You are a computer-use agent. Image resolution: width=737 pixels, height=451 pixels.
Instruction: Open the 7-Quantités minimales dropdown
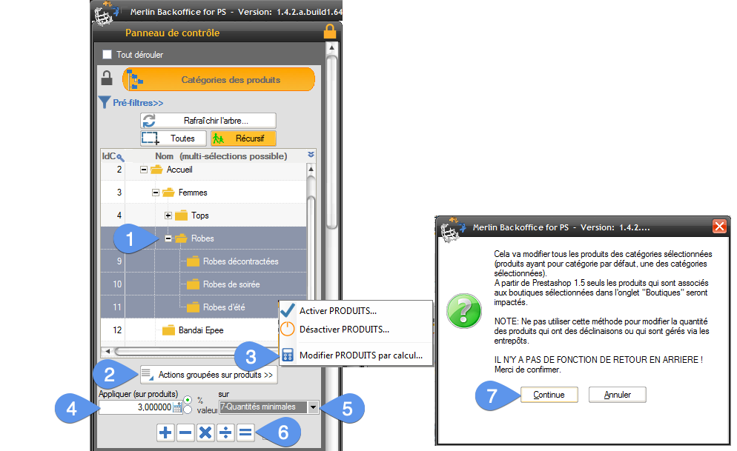[x=314, y=407]
